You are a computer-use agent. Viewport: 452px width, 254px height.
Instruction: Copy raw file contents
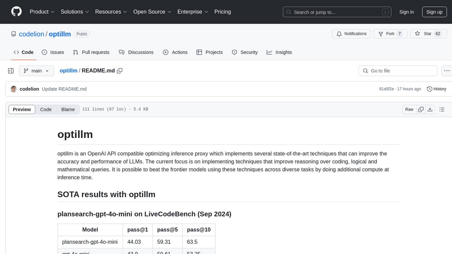421,109
